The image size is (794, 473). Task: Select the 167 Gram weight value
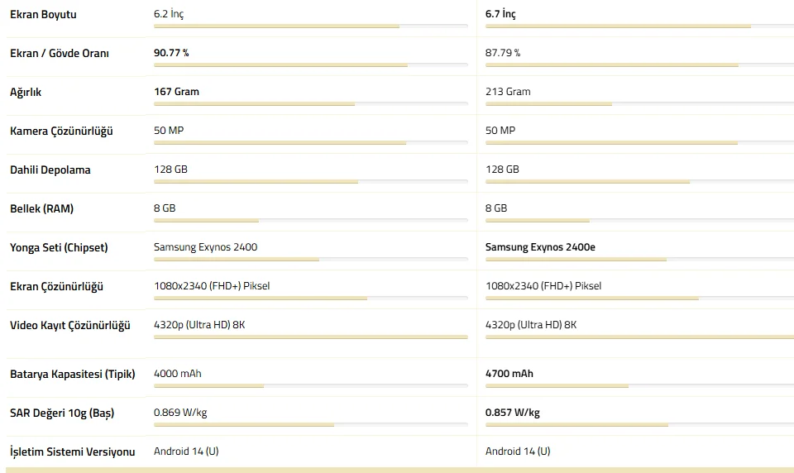[176, 92]
